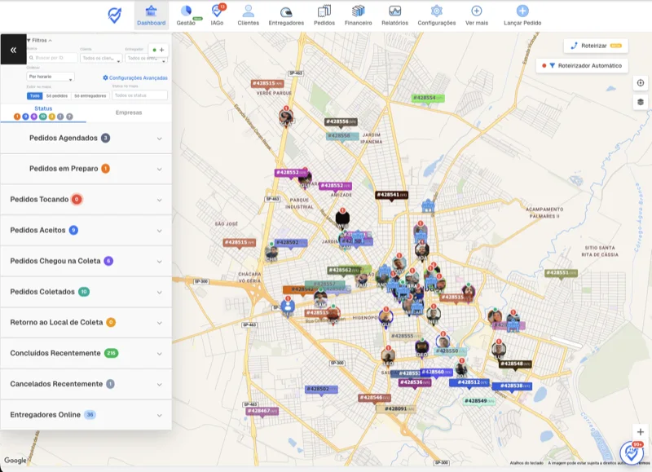The image size is (652, 472).
Task: Click the Lançar Pedido plus icon
Action: click(522, 11)
